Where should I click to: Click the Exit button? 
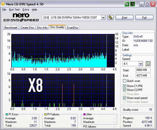tap(144, 17)
